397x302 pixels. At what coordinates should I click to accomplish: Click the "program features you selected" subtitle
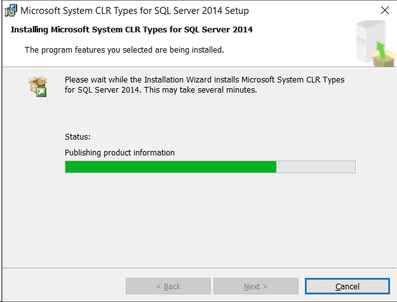[124, 49]
